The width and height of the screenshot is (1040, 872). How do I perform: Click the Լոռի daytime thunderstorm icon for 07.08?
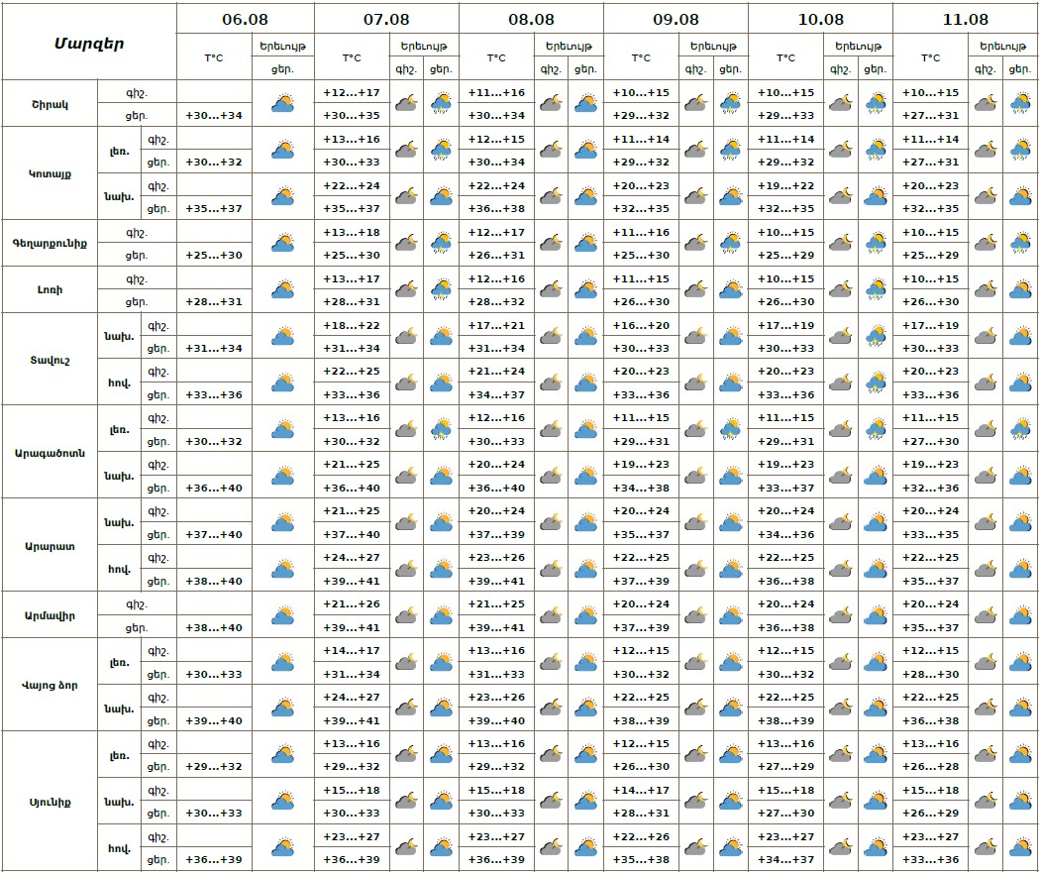pos(442,289)
